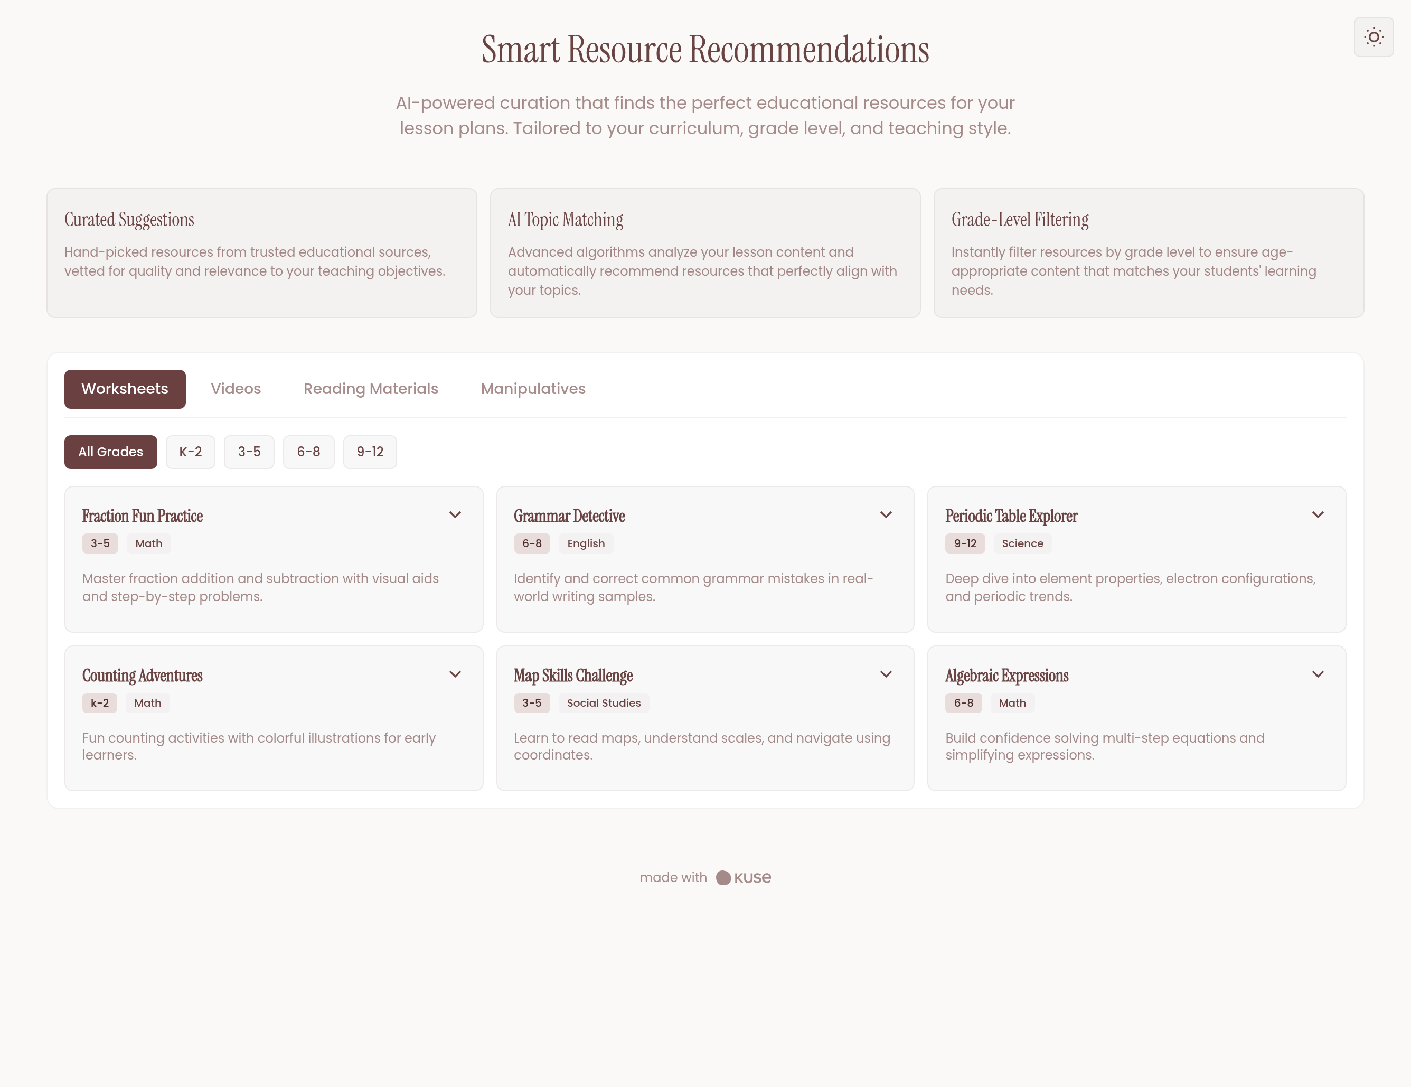
Task: Select the All Grades filter
Action: point(110,452)
